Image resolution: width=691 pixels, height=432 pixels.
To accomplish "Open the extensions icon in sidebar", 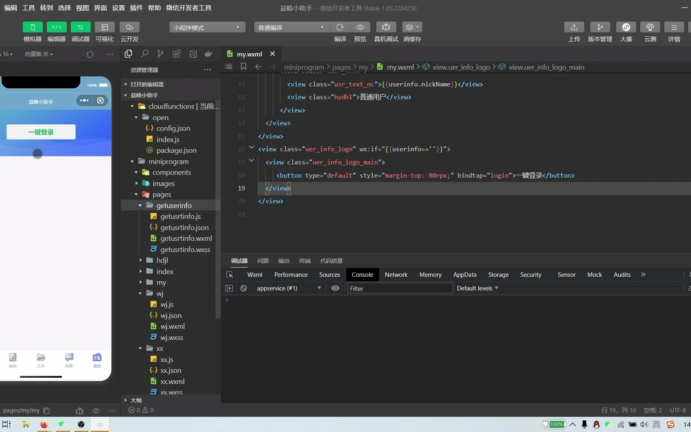I will 176,54.
